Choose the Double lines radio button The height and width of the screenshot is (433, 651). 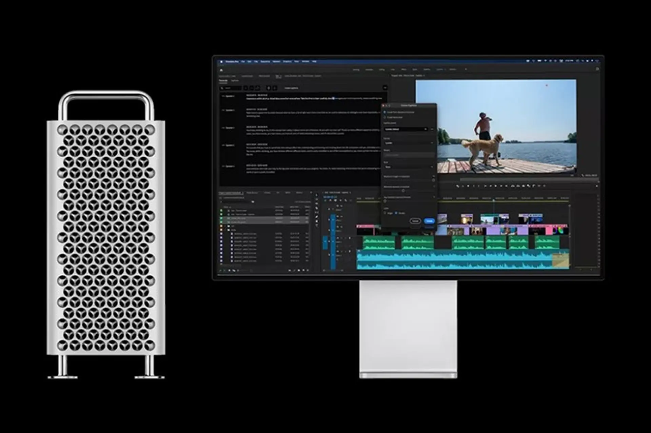coord(396,213)
